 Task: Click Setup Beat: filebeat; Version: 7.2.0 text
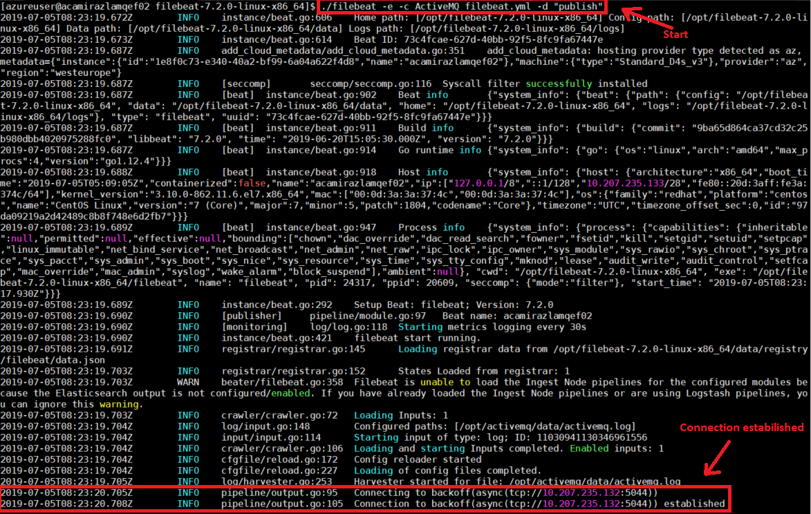tap(454, 305)
